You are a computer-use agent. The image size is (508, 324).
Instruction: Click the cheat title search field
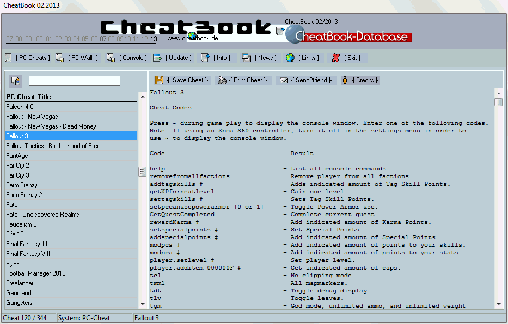click(75, 81)
